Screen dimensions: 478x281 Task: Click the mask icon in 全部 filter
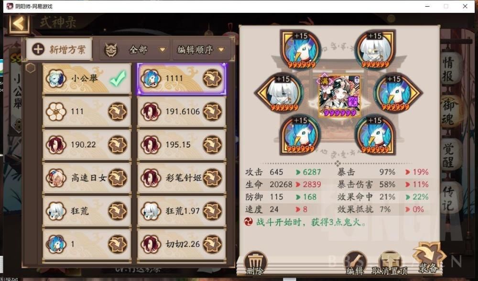coord(111,50)
